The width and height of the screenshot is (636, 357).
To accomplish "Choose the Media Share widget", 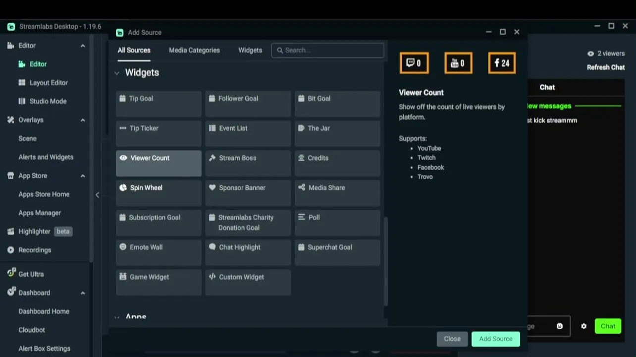I will coord(337,193).
